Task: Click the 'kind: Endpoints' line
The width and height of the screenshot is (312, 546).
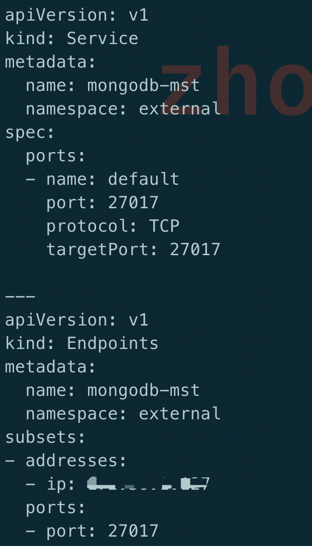Action: pyautogui.click(x=82, y=343)
